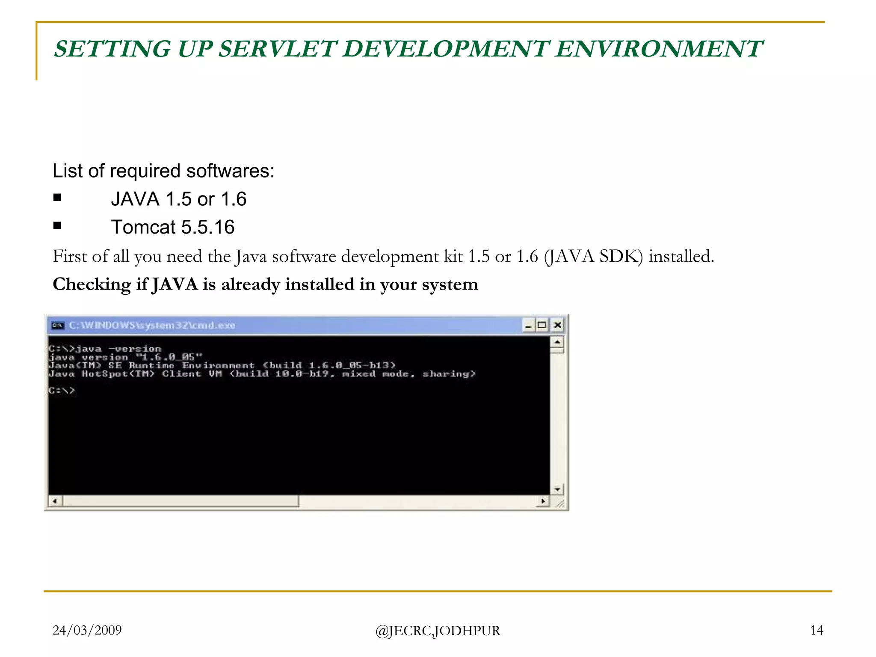Click the @JECRC,JODHPUR footer text
The width and height of the screenshot is (876, 657).
coord(438,631)
